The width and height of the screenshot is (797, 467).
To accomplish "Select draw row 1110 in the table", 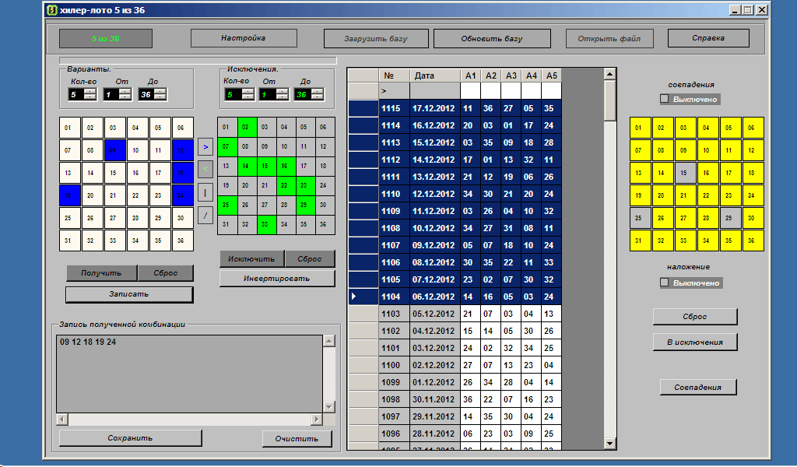I will pyautogui.click(x=391, y=194).
